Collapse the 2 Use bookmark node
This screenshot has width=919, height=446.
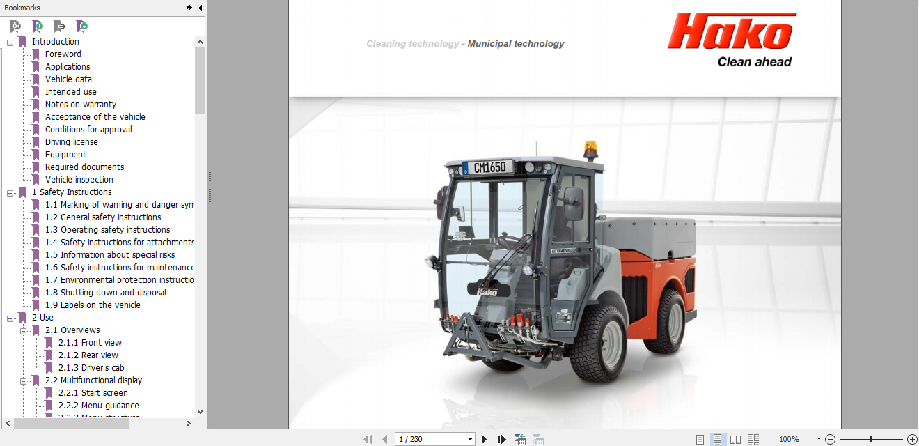10,318
